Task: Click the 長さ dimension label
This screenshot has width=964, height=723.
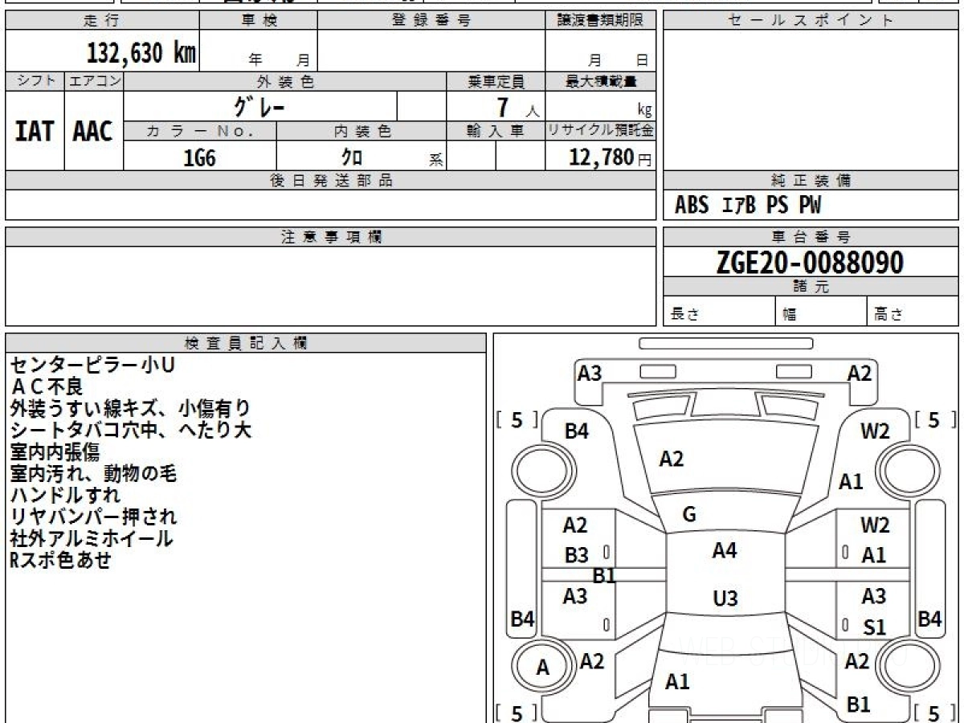Action: (x=684, y=315)
